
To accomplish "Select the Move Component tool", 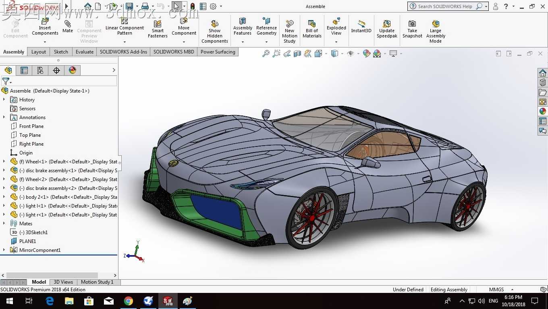I will coord(184,26).
